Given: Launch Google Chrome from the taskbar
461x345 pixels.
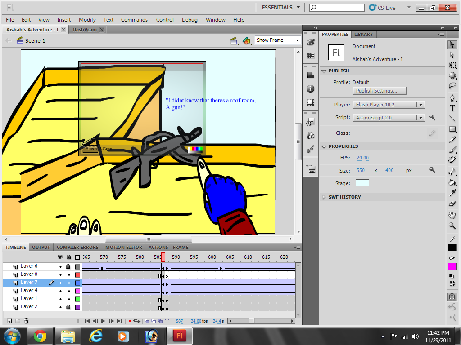Looking at the screenshot, I should point(40,336).
